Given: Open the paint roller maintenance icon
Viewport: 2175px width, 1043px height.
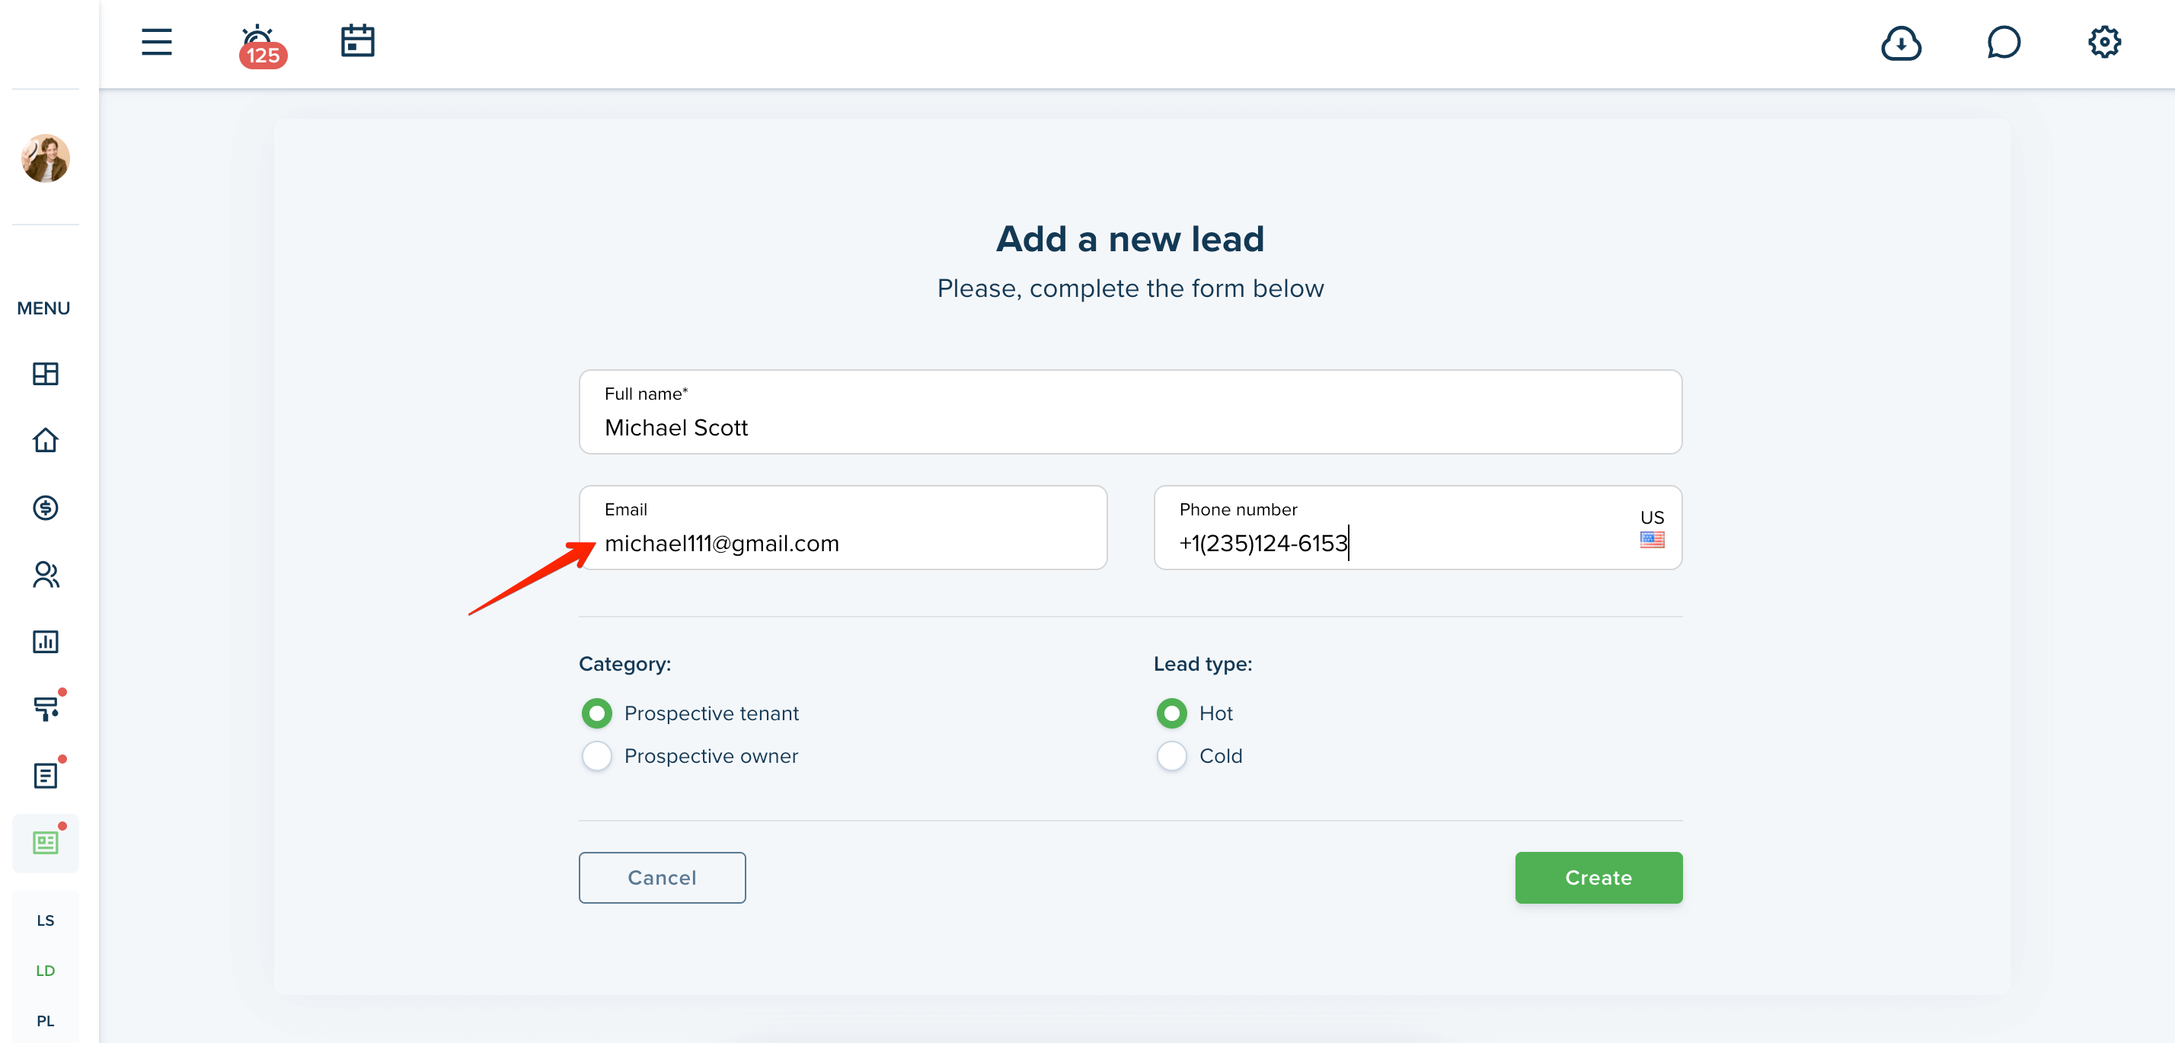Looking at the screenshot, I should (x=47, y=707).
